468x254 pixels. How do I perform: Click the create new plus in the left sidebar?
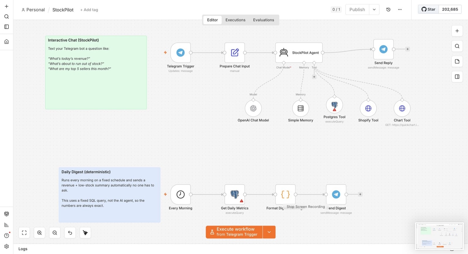point(6,6)
